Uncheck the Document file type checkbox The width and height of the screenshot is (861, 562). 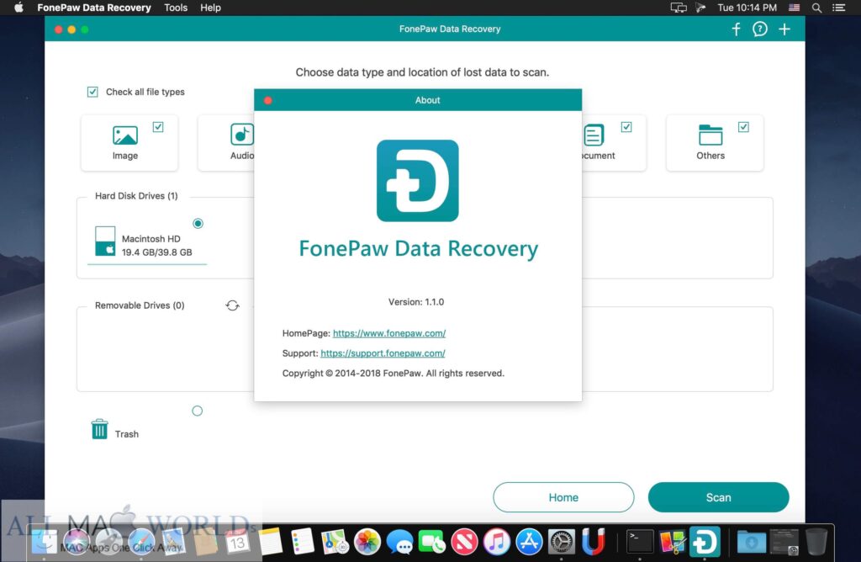tap(626, 127)
